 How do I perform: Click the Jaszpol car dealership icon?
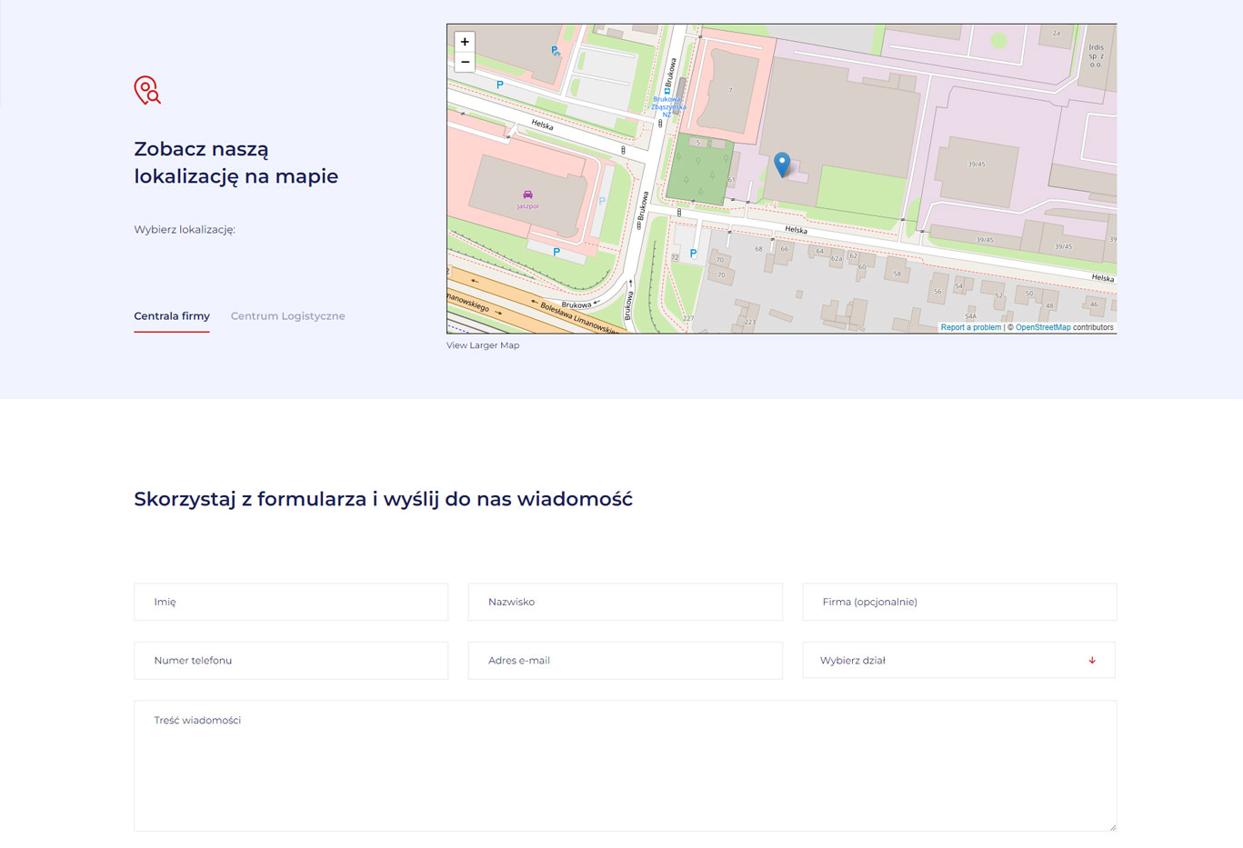click(x=527, y=195)
